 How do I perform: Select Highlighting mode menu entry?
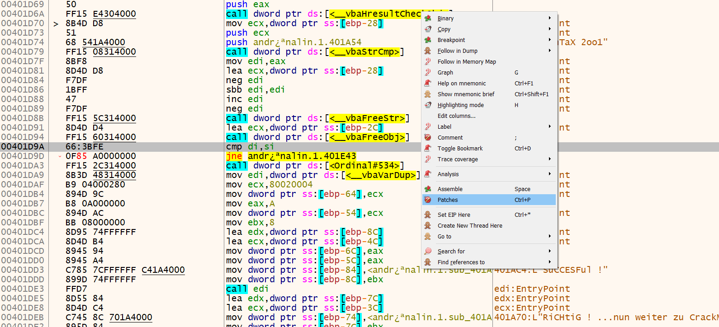pyautogui.click(x=489, y=105)
